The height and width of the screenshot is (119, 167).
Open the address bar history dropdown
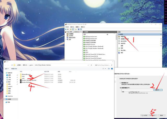click(88, 65)
